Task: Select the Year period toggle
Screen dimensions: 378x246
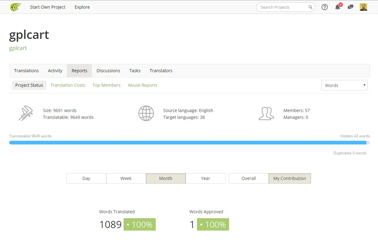Action: pos(206,178)
